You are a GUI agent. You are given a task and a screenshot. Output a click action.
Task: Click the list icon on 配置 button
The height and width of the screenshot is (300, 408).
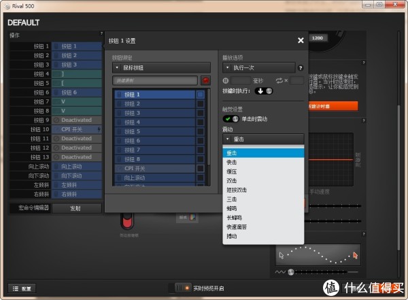16,288
